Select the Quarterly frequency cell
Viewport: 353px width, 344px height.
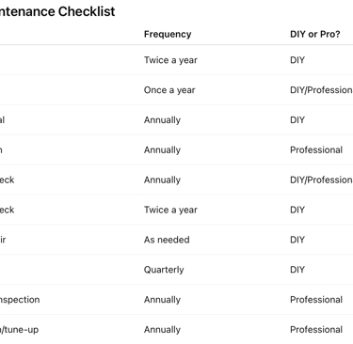click(x=164, y=270)
